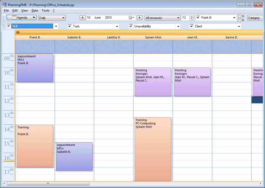The image size is (265, 188).
Task: Click the day field in date box
Action: [88, 18]
